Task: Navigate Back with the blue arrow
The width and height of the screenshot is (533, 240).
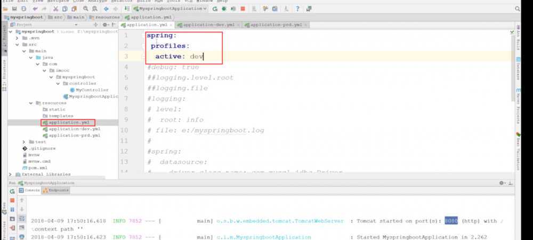Action: pos(107,9)
